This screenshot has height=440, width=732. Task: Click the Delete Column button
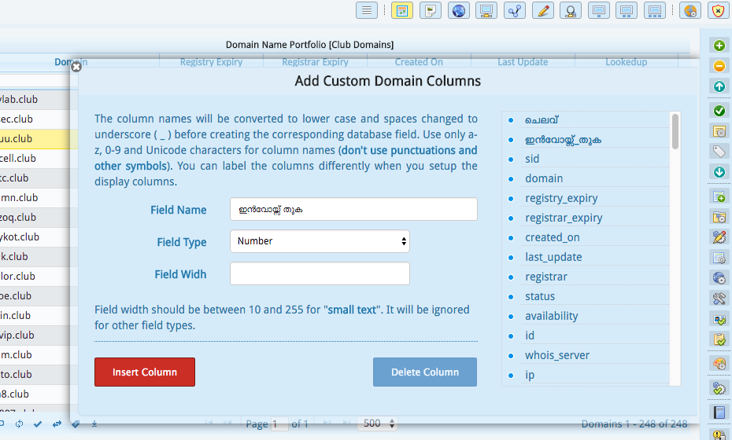pyautogui.click(x=425, y=372)
